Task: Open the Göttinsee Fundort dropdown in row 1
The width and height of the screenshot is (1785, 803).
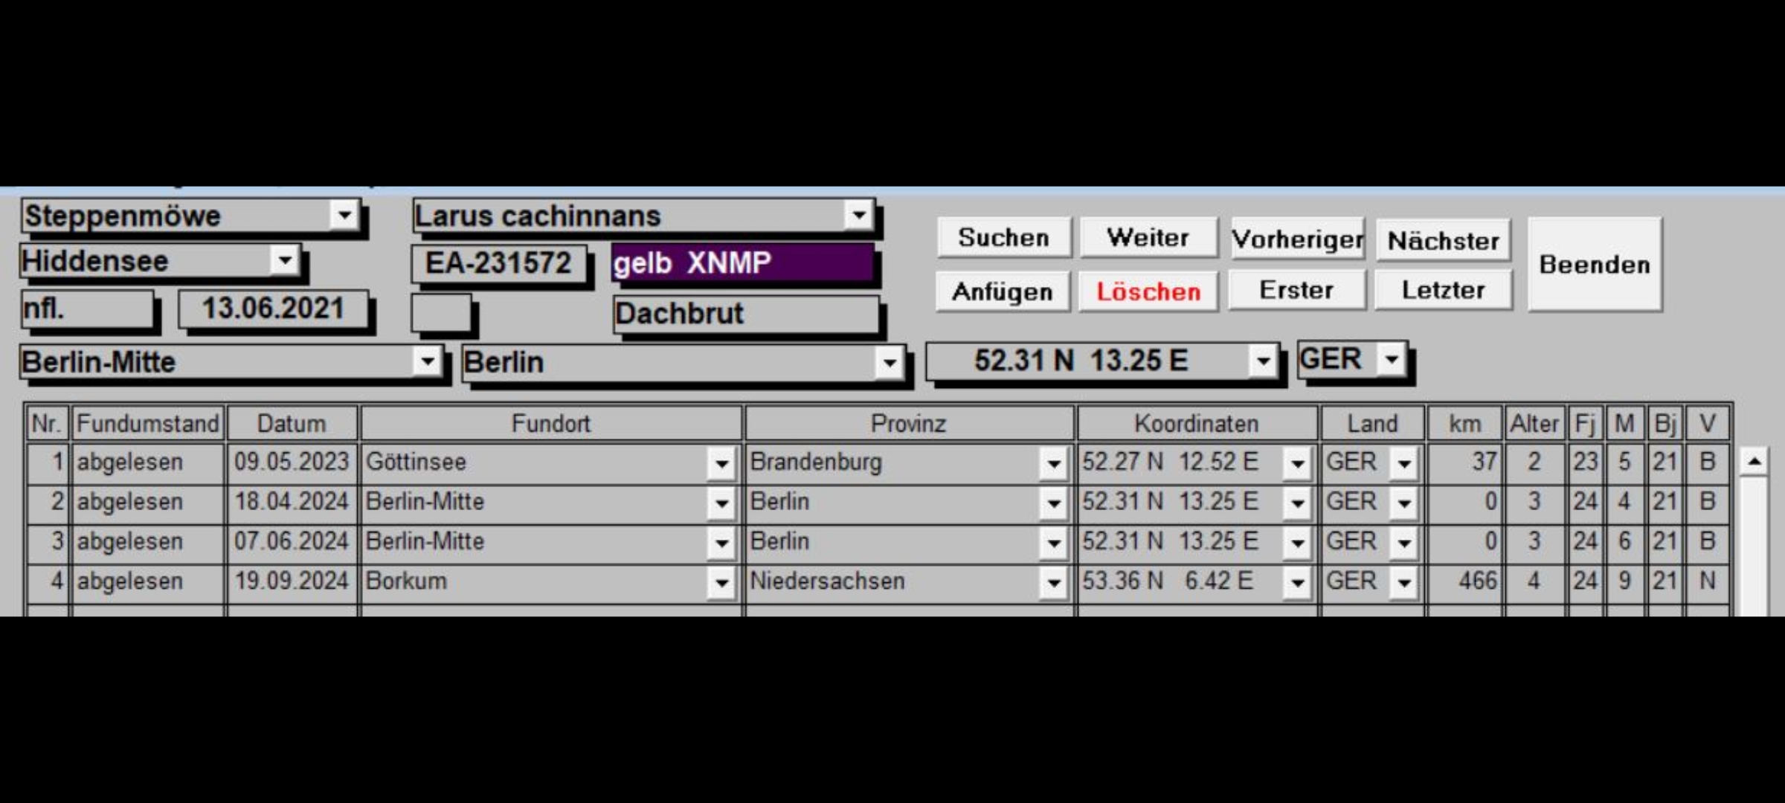Action: coord(721,464)
